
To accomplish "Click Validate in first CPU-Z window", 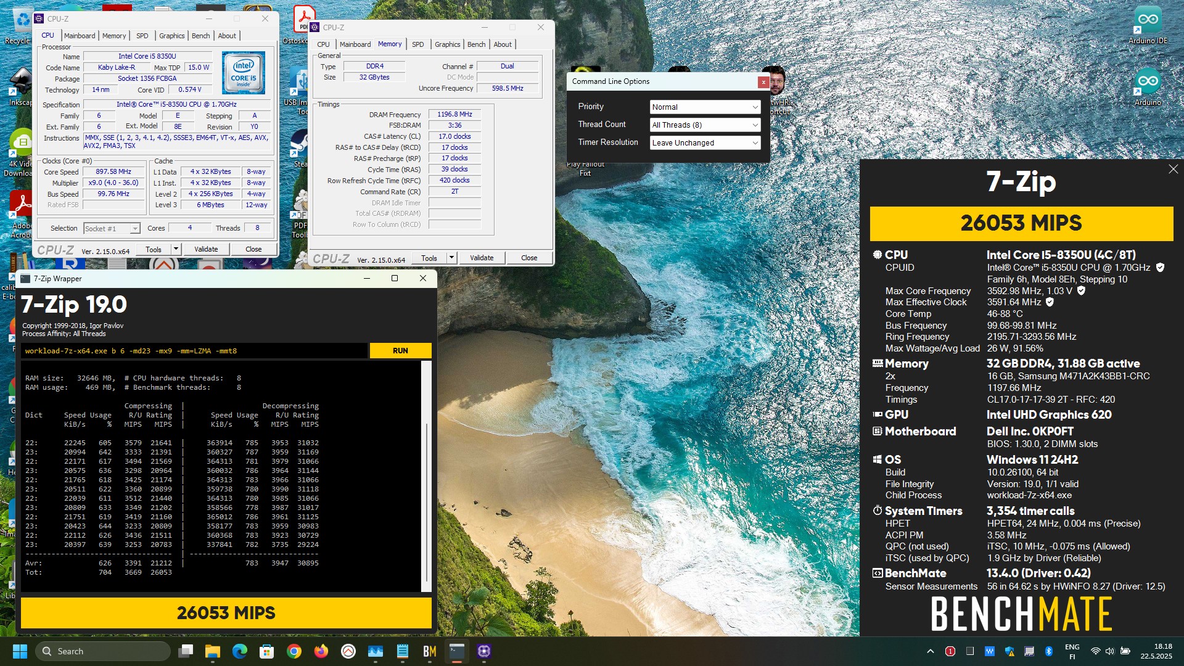I will (x=206, y=249).
